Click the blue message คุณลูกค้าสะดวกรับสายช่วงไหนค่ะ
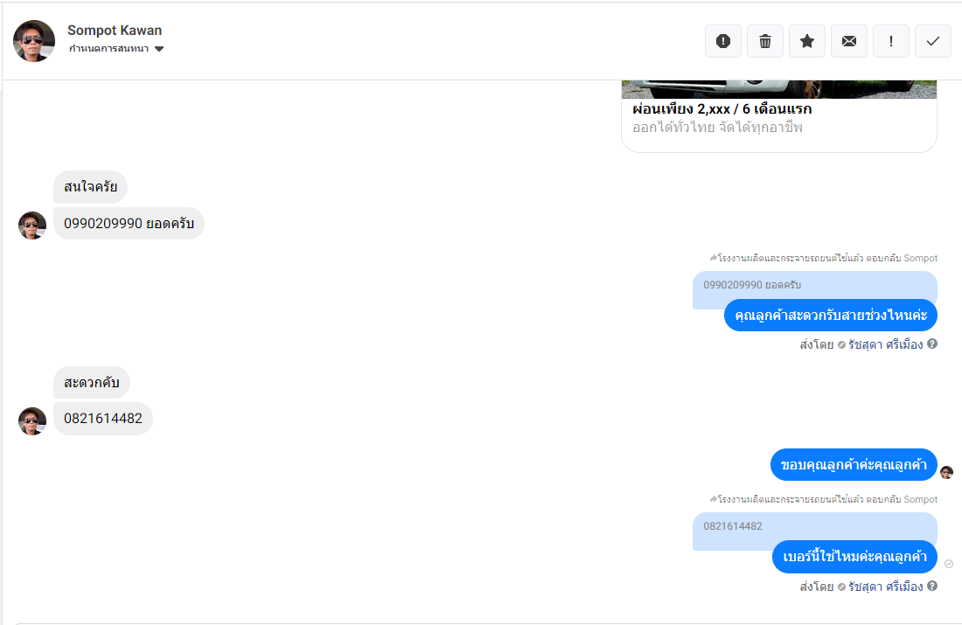This screenshot has height=625, width=962. click(x=831, y=316)
